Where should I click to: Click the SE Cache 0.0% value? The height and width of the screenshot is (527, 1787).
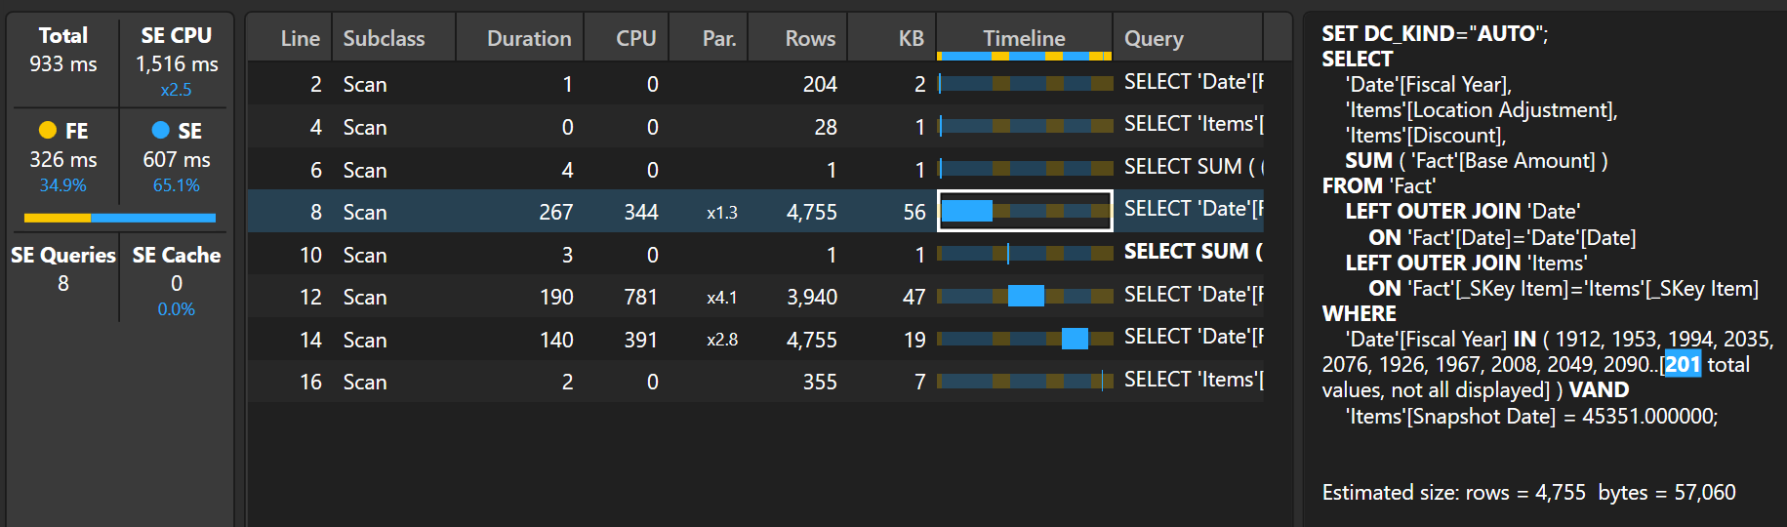point(176,309)
